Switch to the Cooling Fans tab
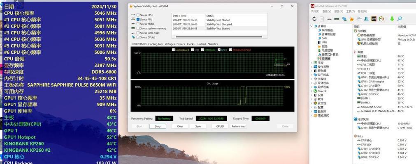Viewport: 416px width, 164px height. (x=156, y=44)
